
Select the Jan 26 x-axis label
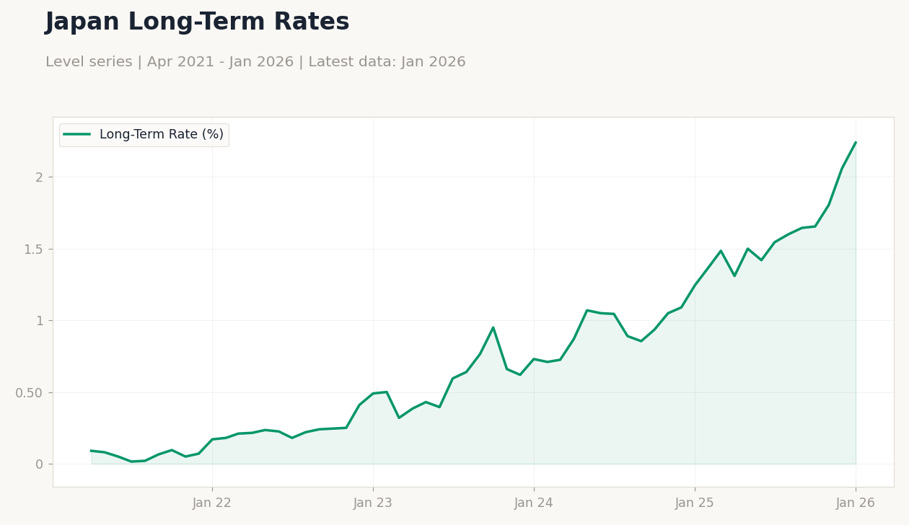point(856,503)
